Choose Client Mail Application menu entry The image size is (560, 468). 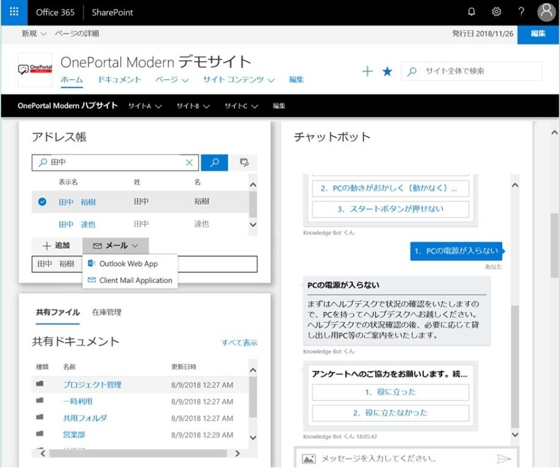tap(130, 280)
